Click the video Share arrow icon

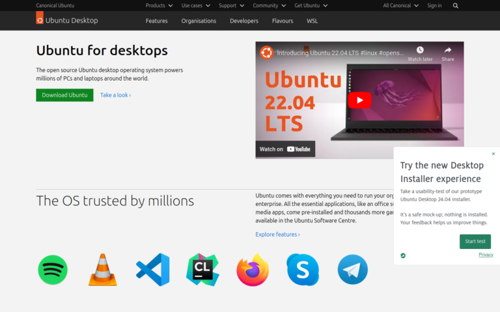point(448,50)
